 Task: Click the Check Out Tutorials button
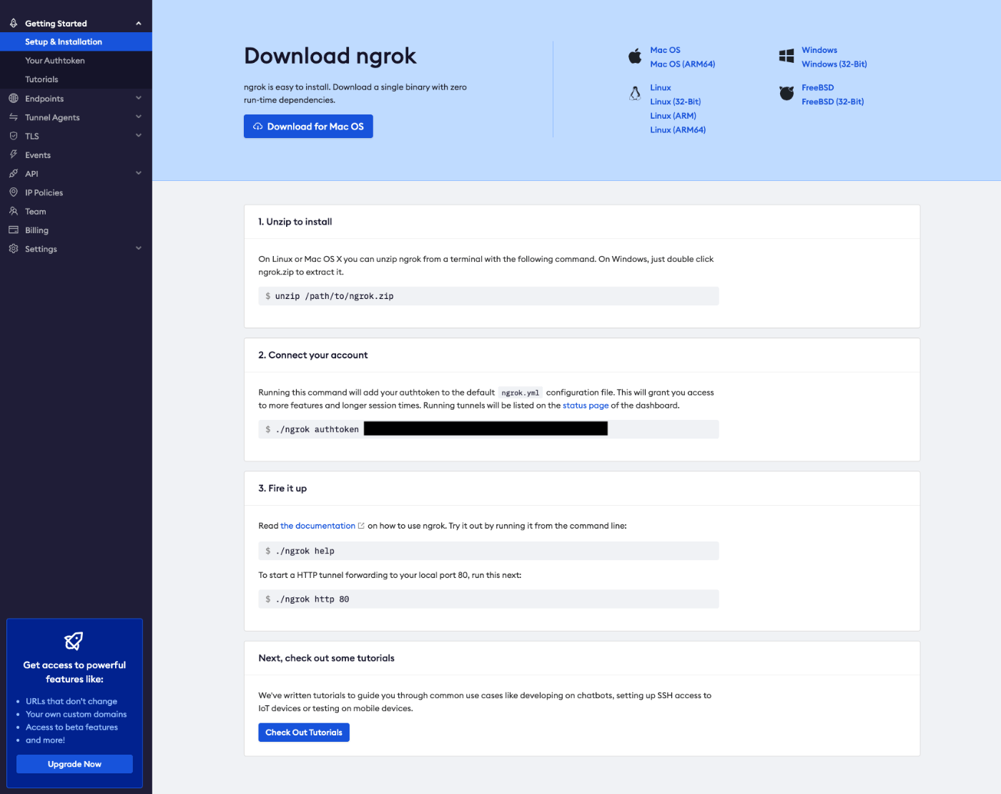click(x=304, y=732)
